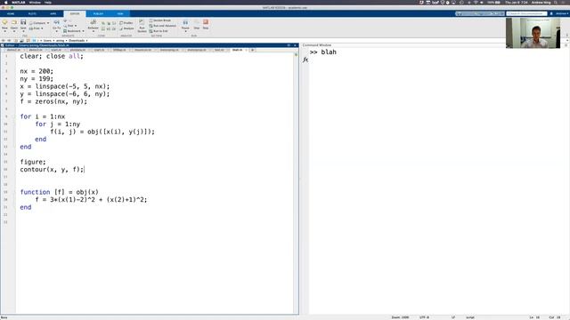Click the Go To icon
This screenshot has height=320, width=570.
(57, 22)
